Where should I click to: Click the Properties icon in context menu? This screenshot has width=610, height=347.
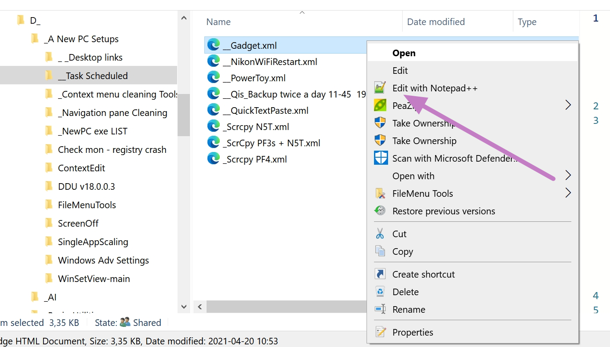[x=380, y=332]
